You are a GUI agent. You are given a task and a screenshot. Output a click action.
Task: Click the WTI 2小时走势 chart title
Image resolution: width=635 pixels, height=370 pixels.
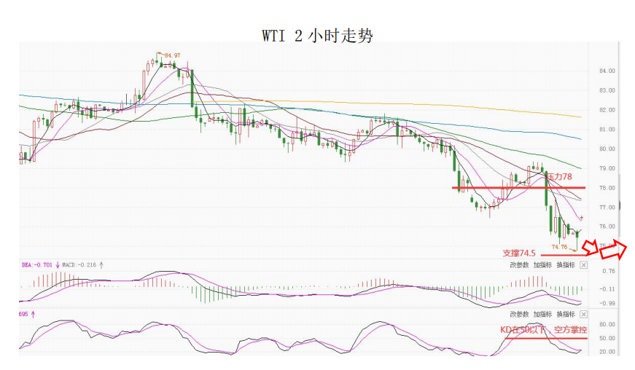click(317, 35)
